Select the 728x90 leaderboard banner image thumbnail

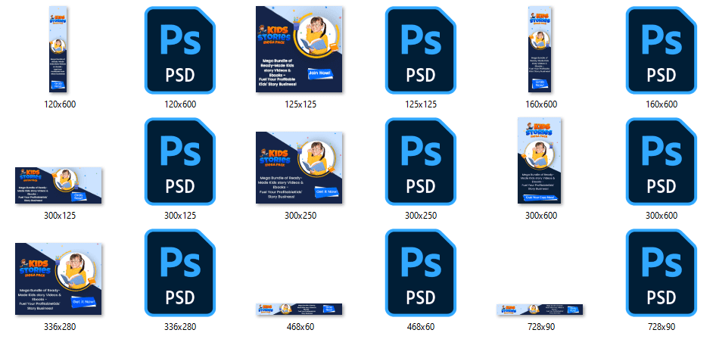point(542,308)
